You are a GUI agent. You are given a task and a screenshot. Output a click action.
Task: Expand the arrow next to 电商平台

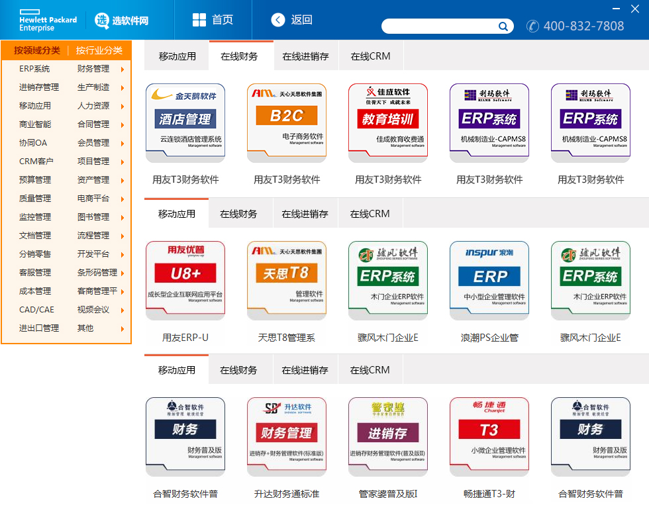click(x=123, y=199)
